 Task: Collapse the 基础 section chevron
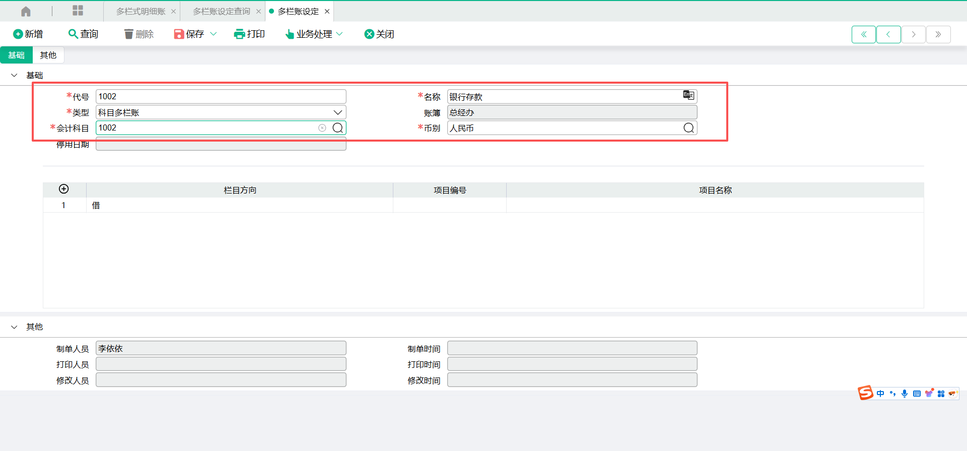(14, 76)
